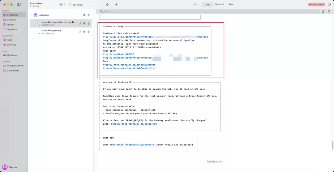Viewport: 334px width, 172px height.
Task: Open Volumes in the sidebar
Action: (11, 20)
